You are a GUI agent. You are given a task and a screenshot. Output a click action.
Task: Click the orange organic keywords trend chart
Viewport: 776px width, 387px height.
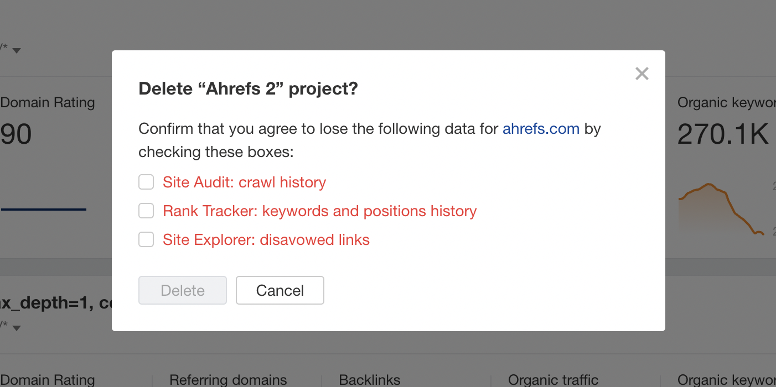pyautogui.click(x=720, y=207)
